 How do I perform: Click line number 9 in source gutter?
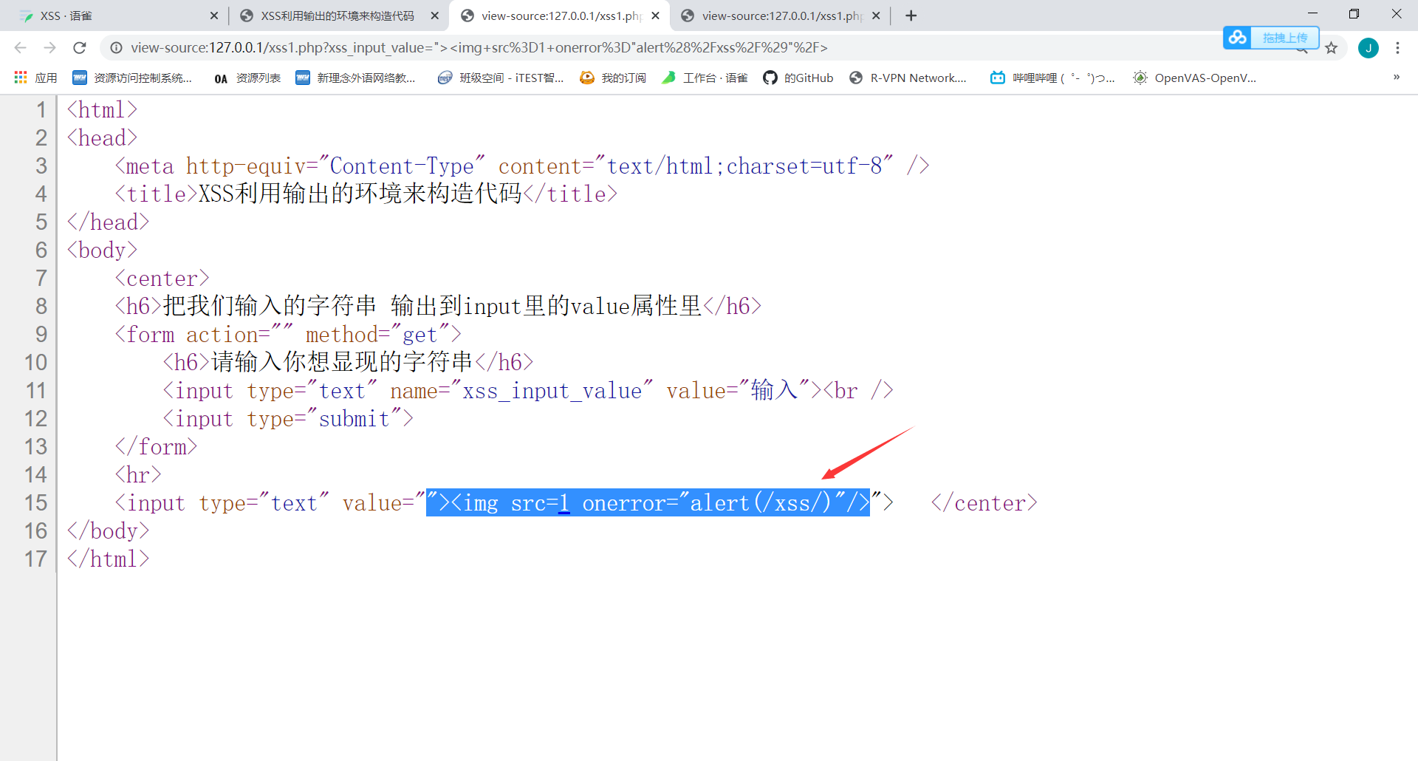tap(41, 335)
